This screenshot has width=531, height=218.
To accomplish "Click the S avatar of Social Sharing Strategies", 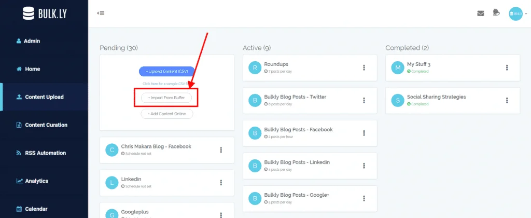I will tap(398, 100).
